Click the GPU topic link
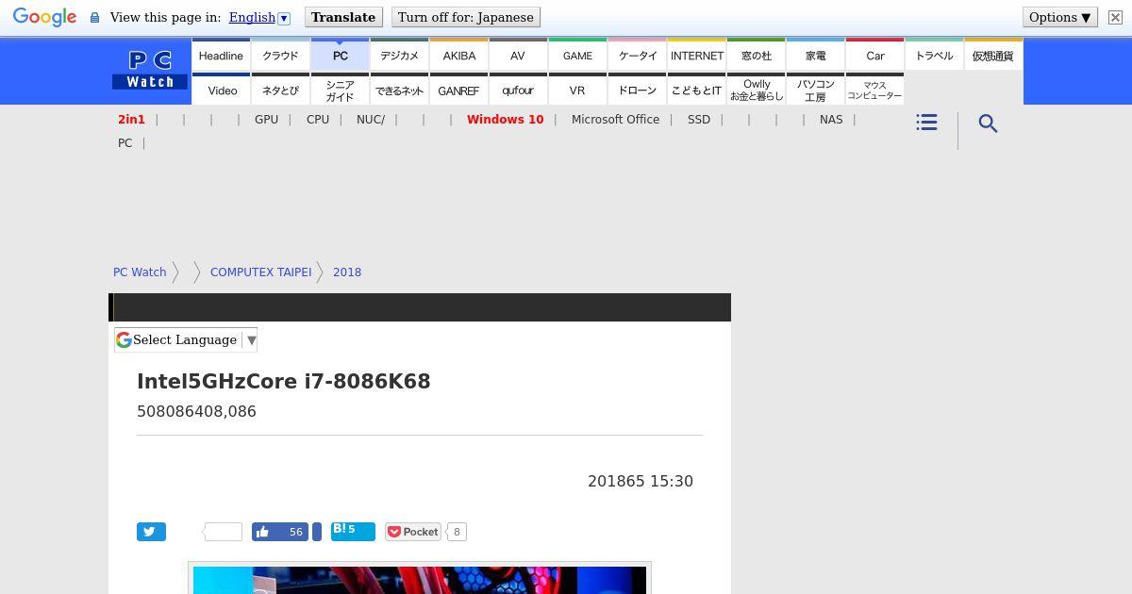 [x=266, y=119]
